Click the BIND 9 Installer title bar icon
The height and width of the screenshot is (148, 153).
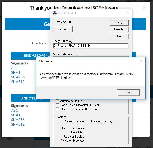pos(54,13)
